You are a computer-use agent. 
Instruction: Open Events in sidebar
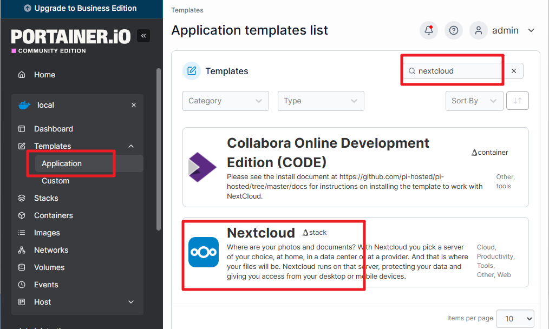click(46, 285)
